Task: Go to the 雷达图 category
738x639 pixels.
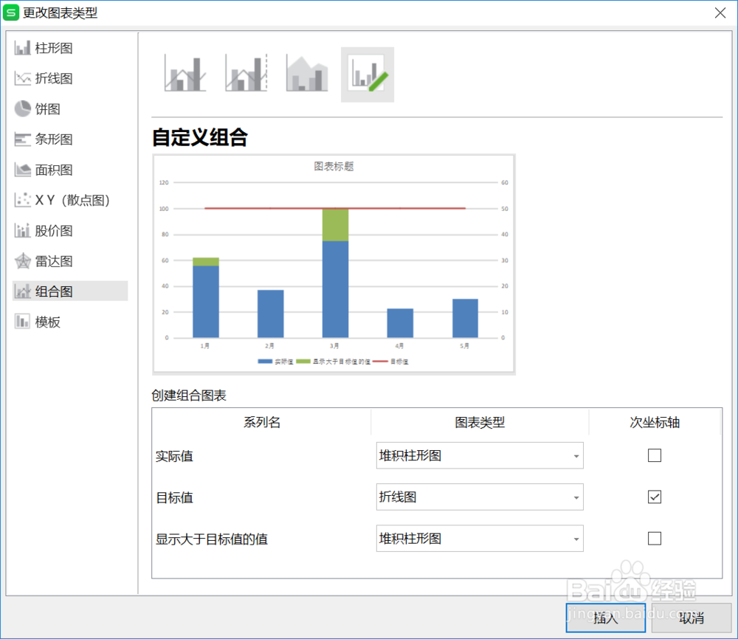Action: (54, 261)
